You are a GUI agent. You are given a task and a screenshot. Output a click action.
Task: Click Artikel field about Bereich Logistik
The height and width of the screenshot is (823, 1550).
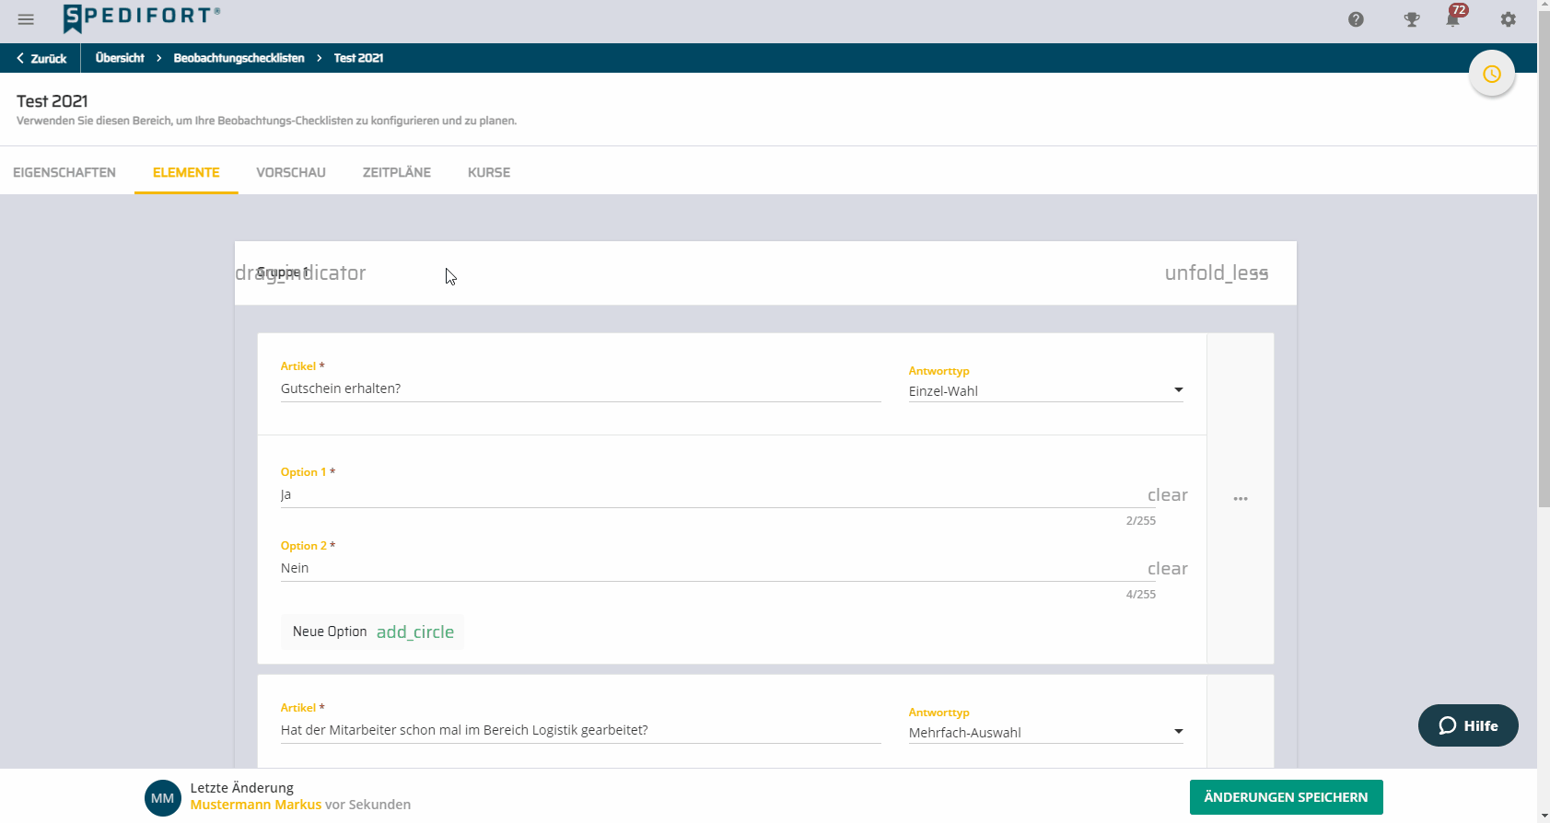tap(580, 731)
